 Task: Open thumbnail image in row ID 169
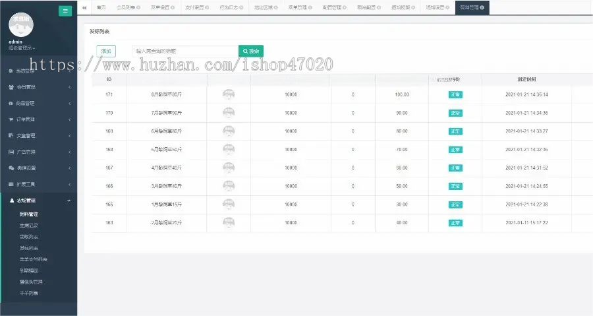pyautogui.click(x=229, y=131)
